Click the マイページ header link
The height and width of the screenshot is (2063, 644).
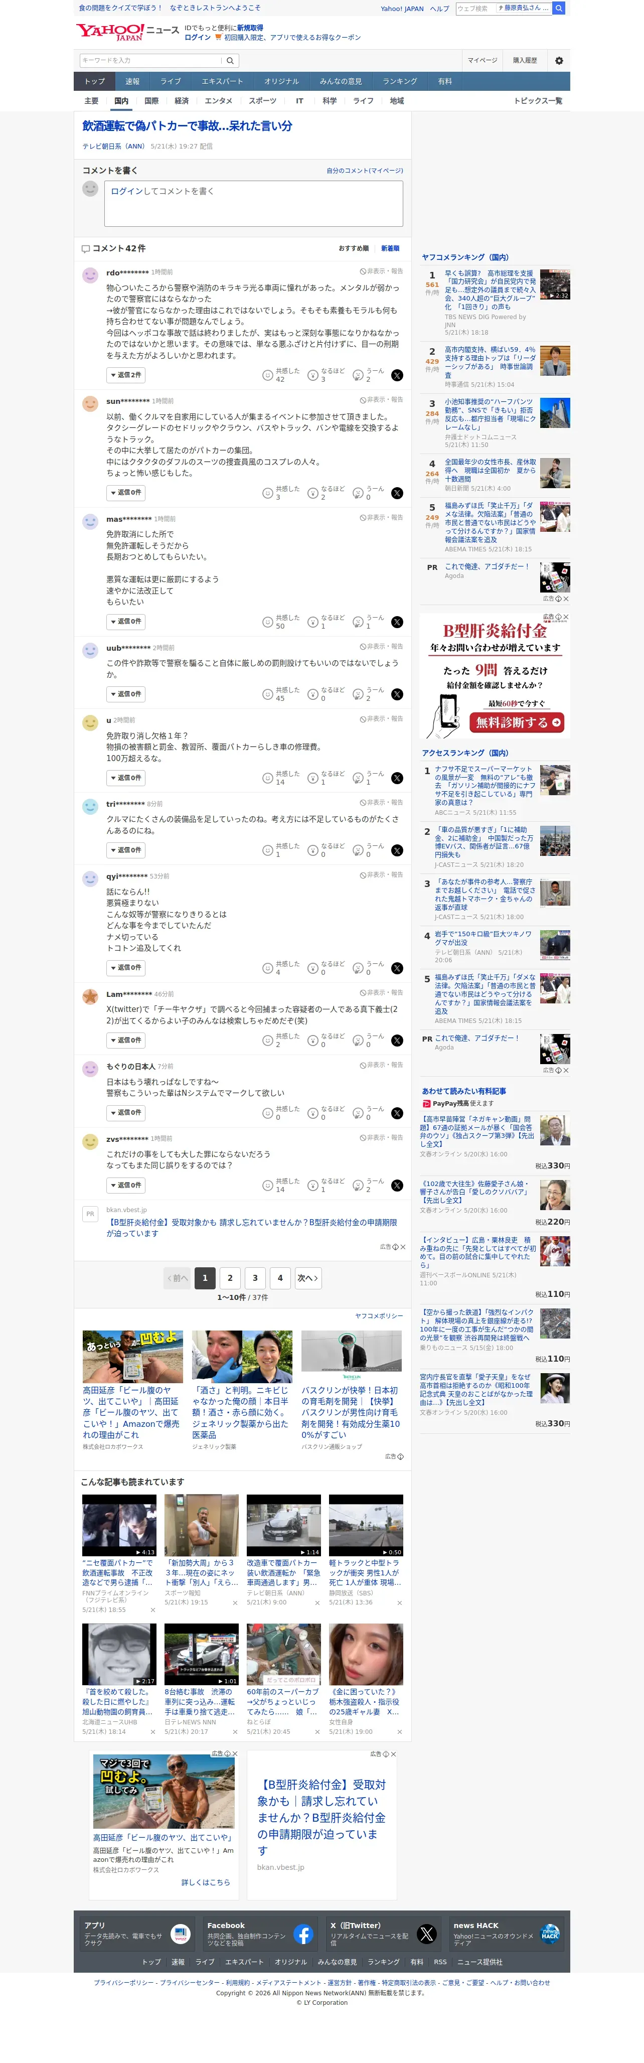coord(482,61)
